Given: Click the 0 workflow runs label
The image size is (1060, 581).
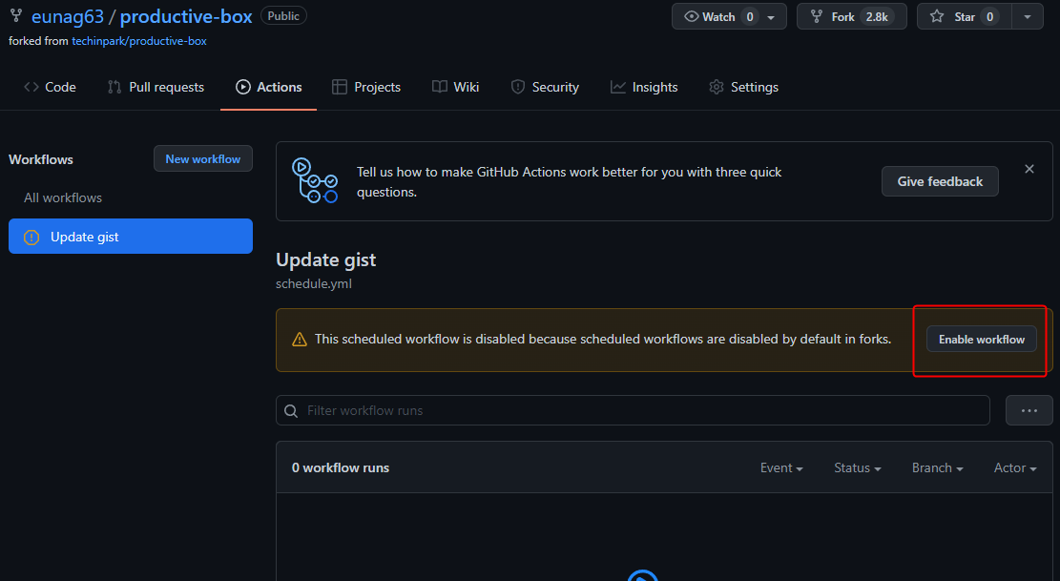Looking at the screenshot, I should click(x=341, y=467).
